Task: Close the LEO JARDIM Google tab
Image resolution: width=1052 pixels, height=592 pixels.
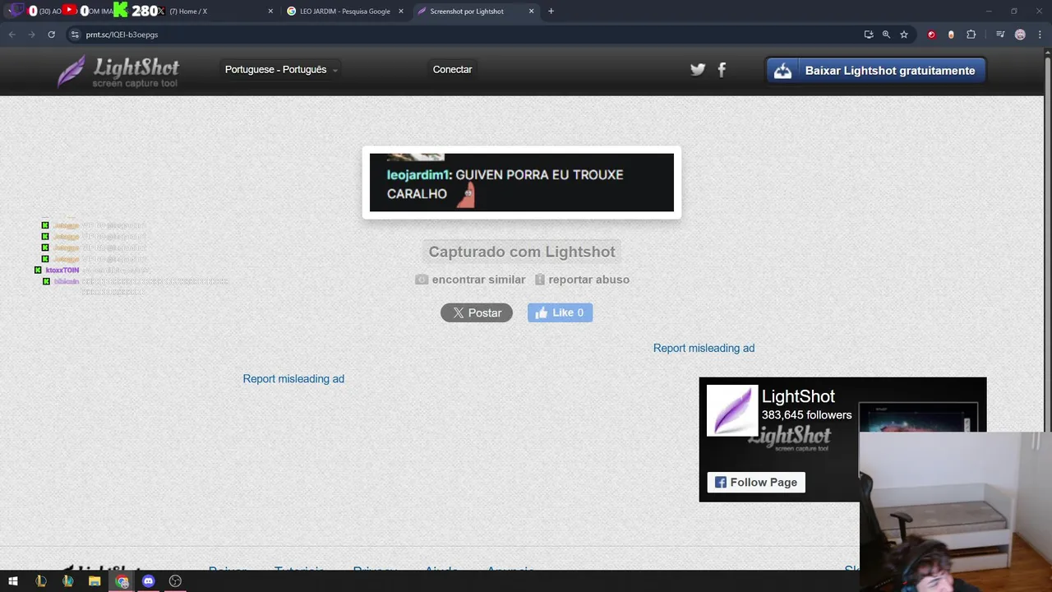Action: (400, 12)
